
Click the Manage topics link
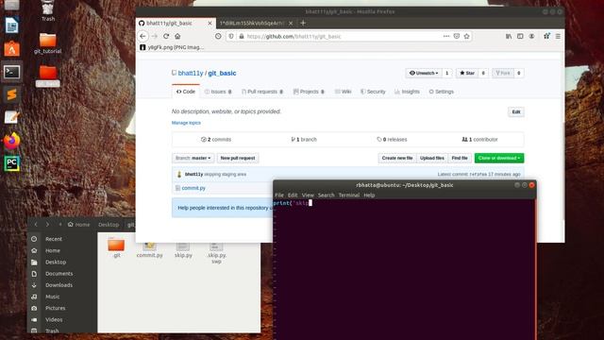186,123
